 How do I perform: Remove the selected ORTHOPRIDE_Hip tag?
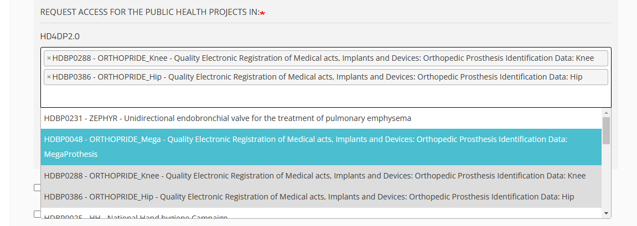point(49,77)
